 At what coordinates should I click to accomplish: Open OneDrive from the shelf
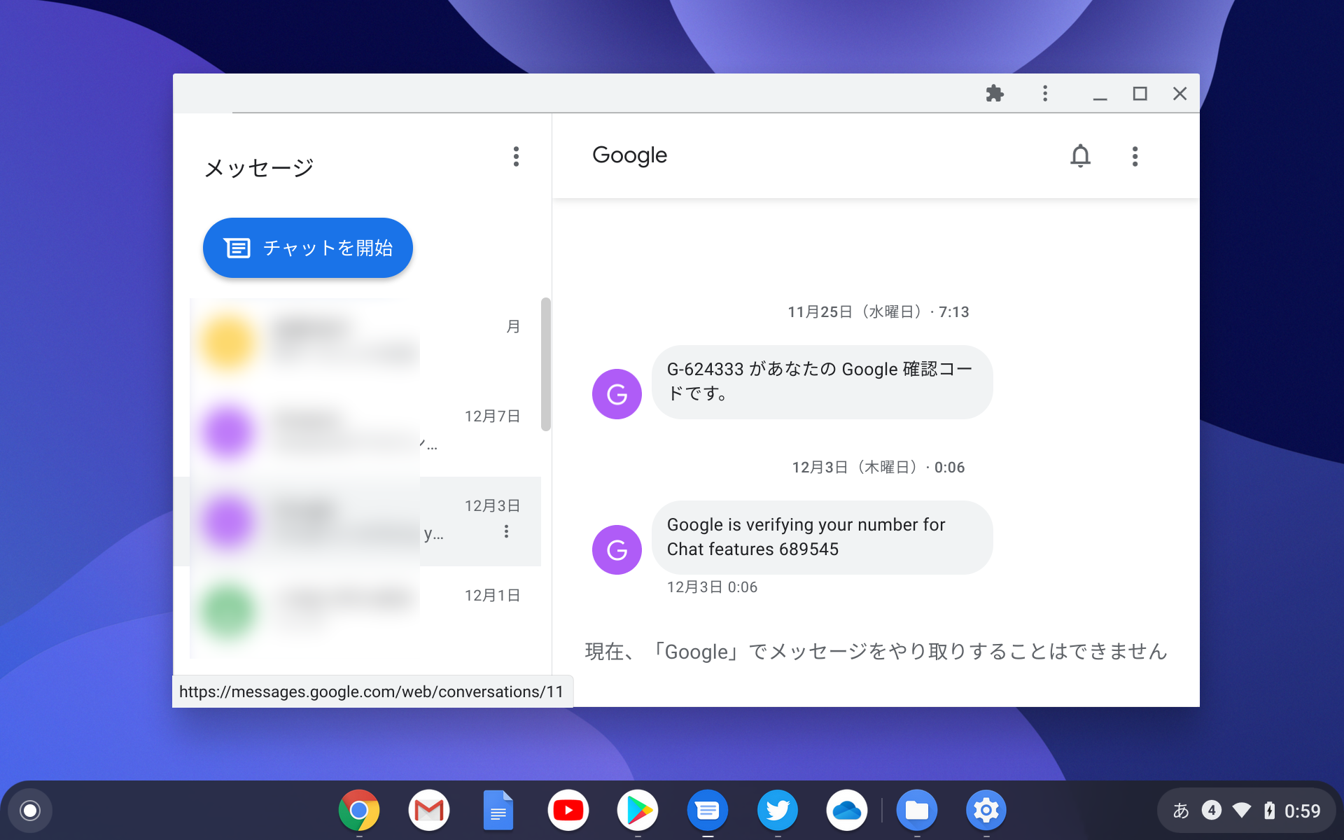point(847,810)
